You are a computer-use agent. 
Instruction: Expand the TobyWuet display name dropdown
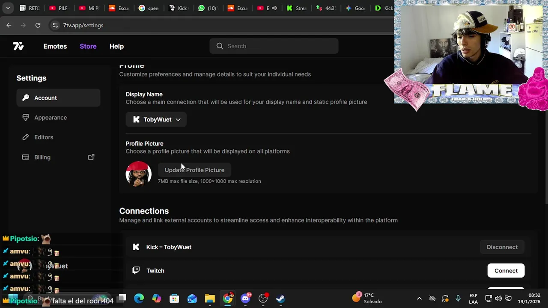pos(156,120)
